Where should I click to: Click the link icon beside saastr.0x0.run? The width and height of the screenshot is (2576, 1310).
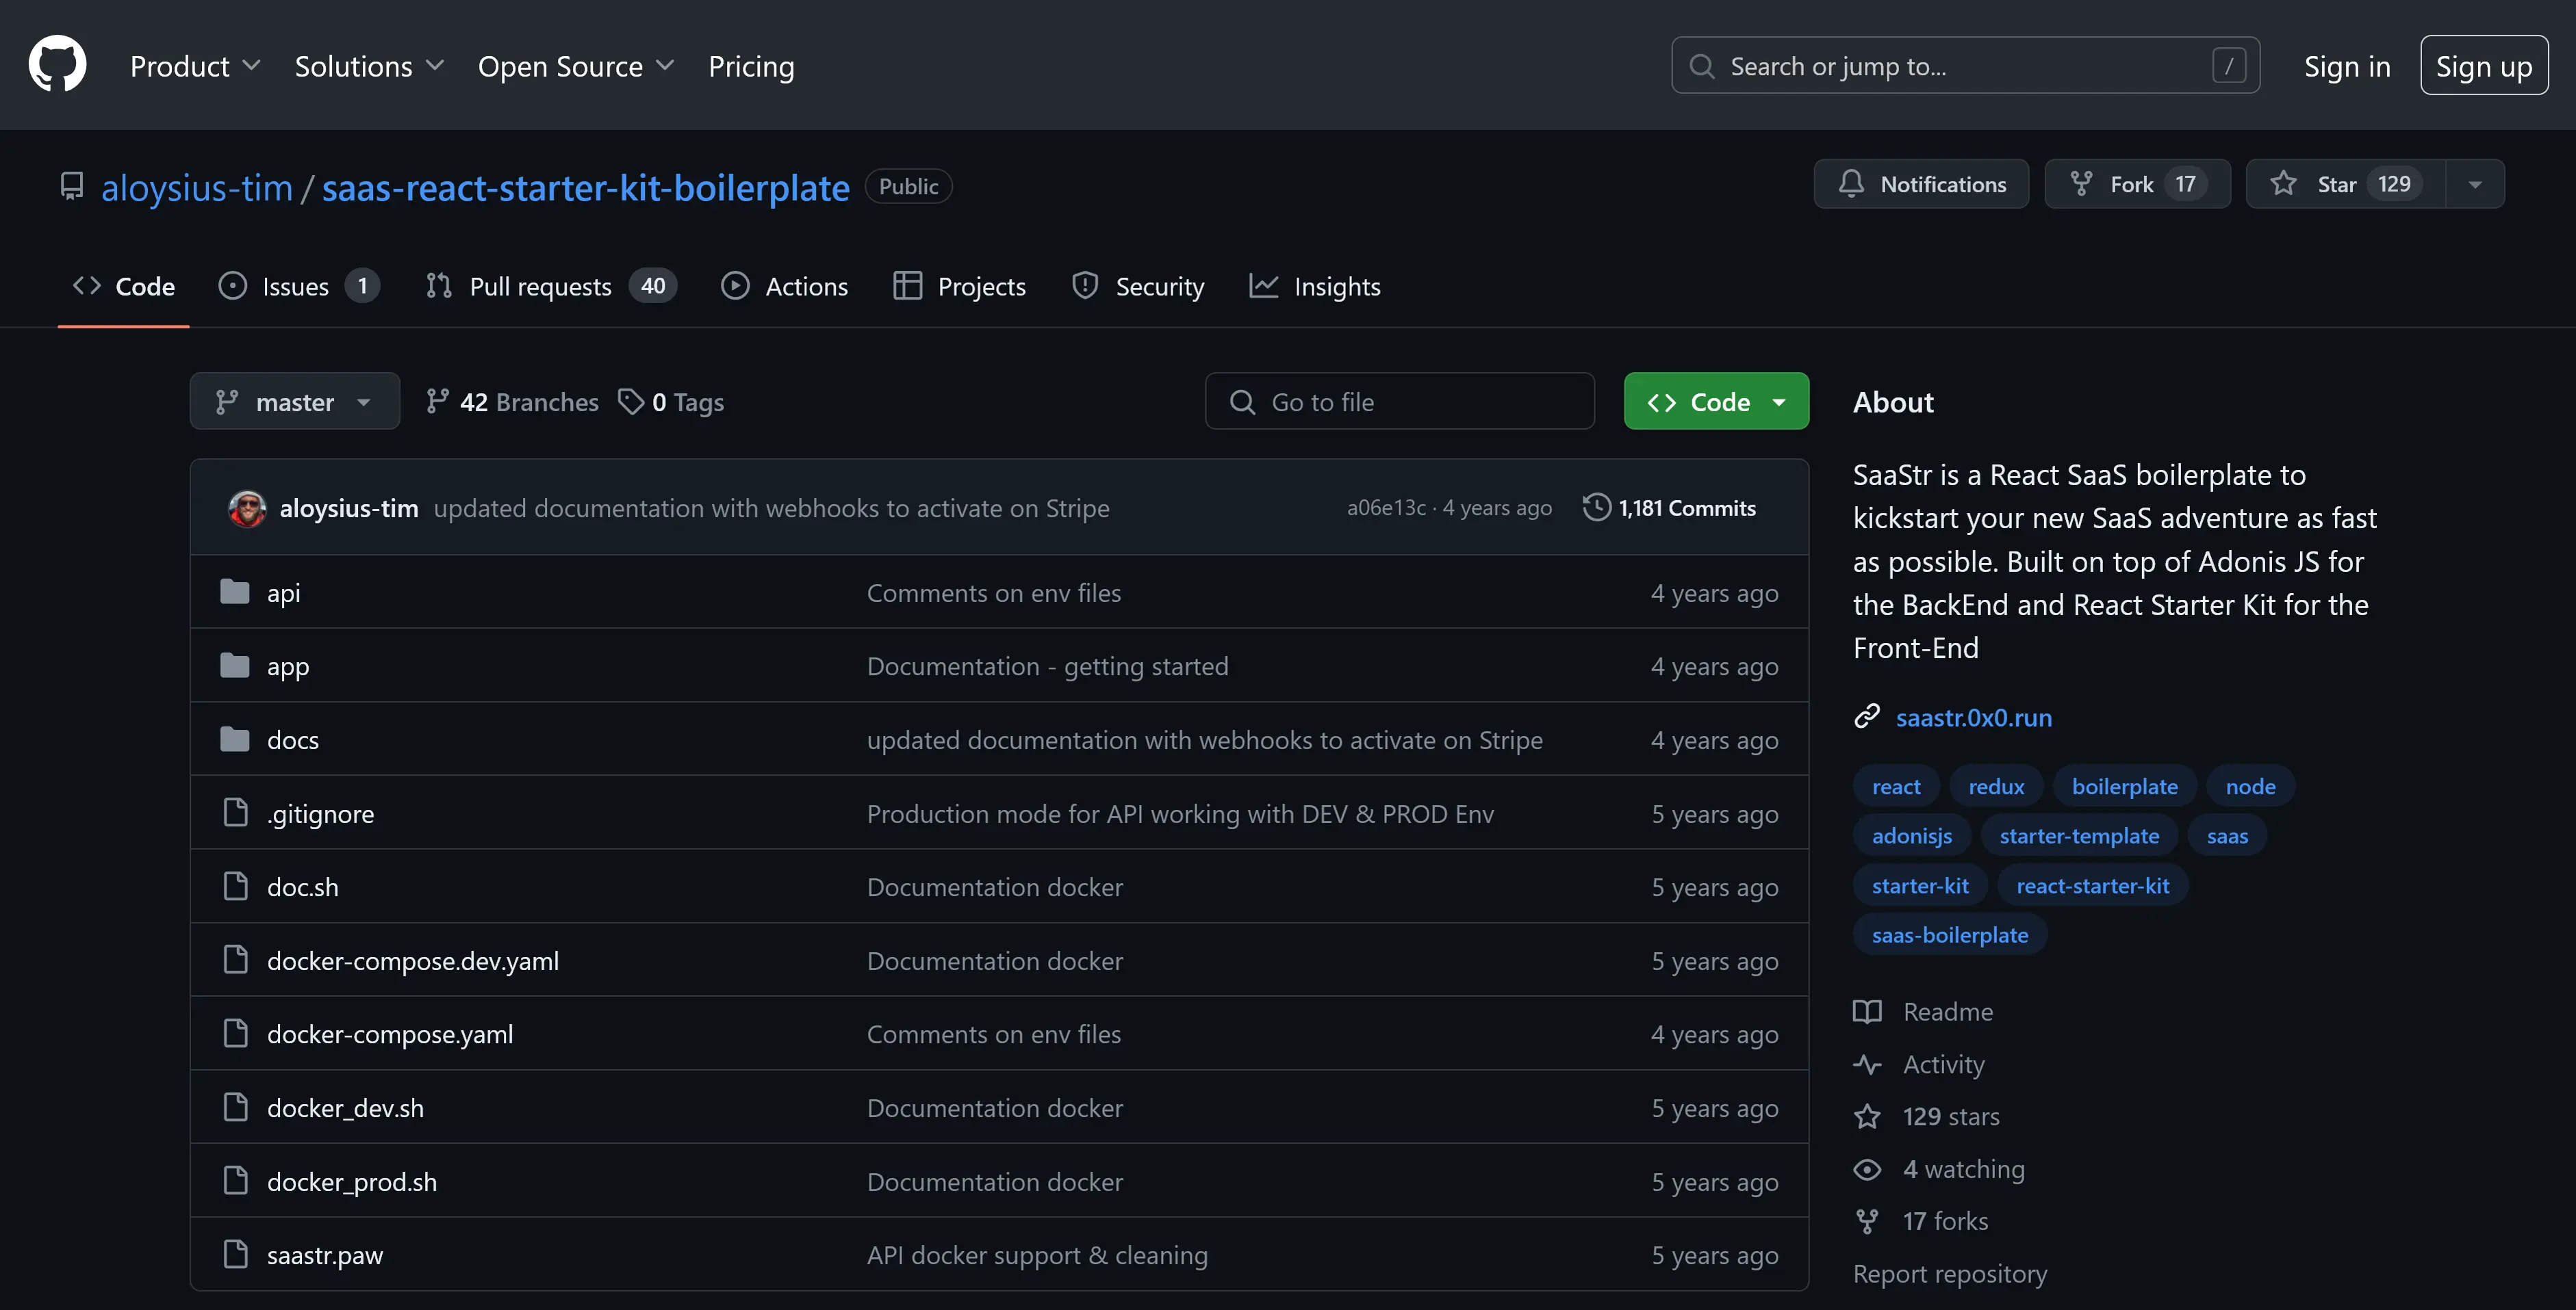pyautogui.click(x=1866, y=718)
